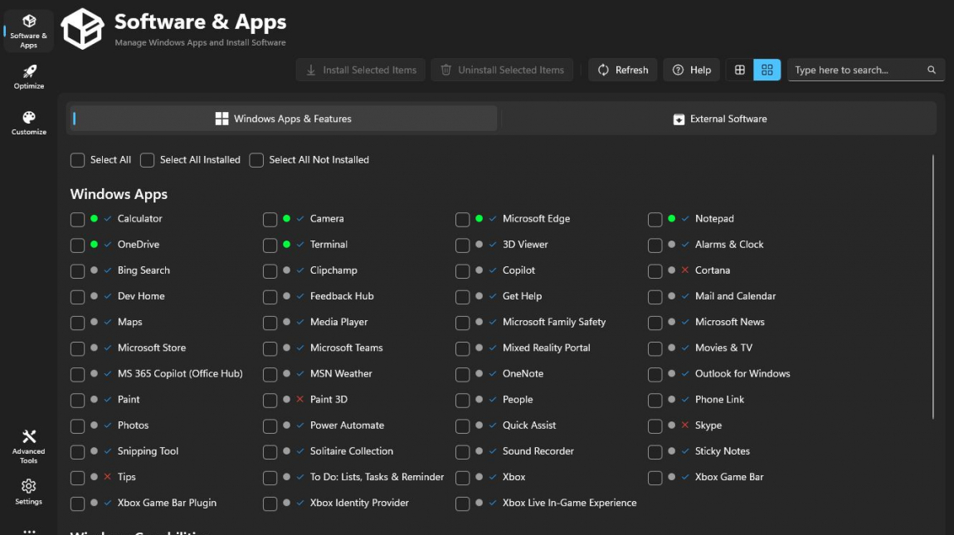The image size is (954, 535).
Task: Click the green status dot for Camera
Action: (286, 218)
